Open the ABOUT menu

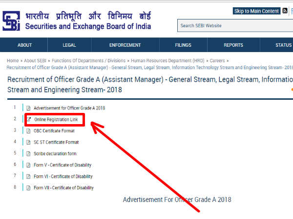click(24, 45)
